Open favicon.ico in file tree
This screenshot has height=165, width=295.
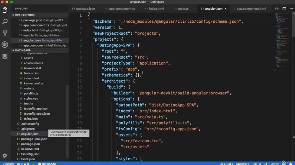pyautogui.click(x=32, y=73)
